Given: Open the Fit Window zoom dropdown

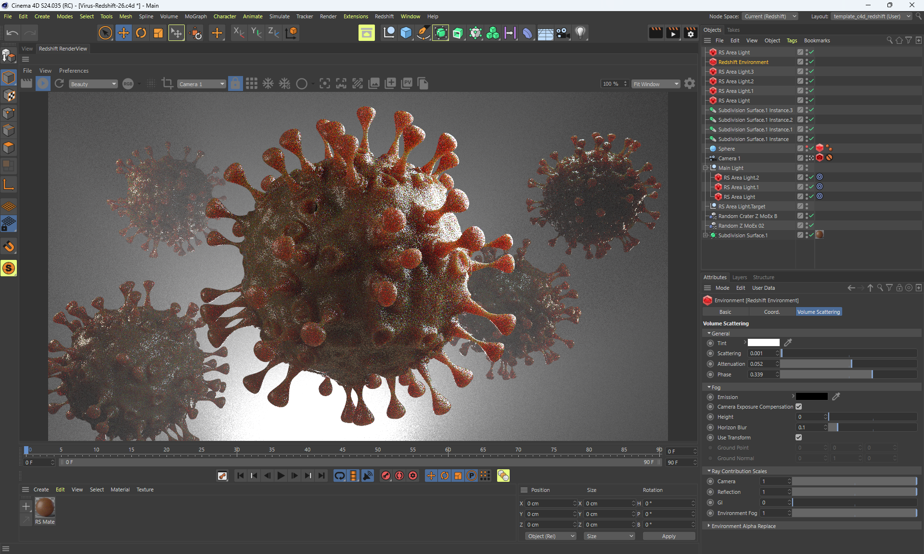Looking at the screenshot, I should pos(655,84).
